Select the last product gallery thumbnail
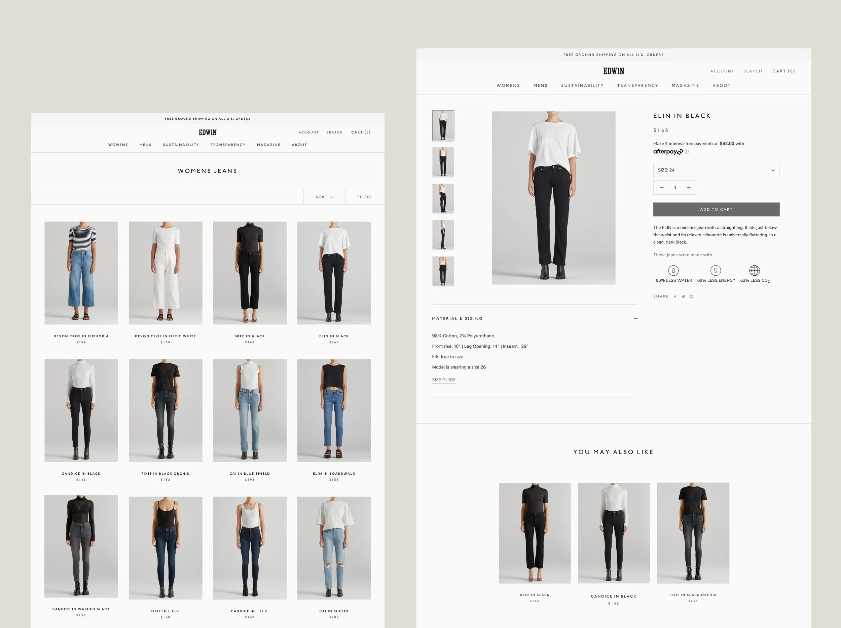Image resolution: width=841 pixels, height=628 pixels. 443,271
